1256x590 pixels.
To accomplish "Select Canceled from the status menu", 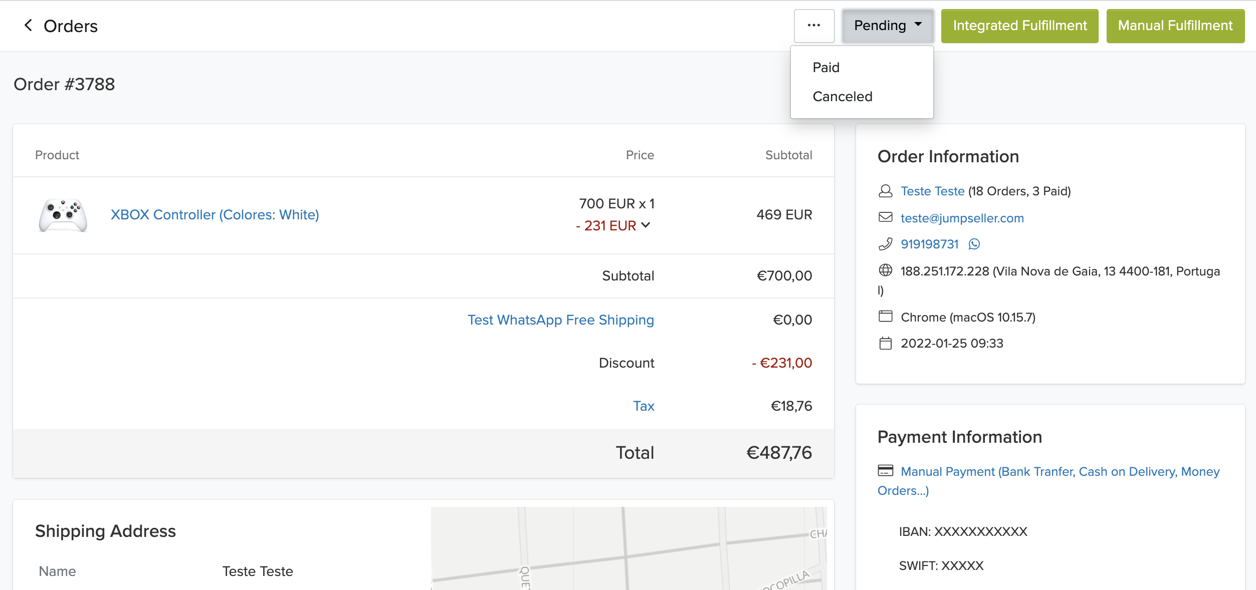I will (842, 97).
